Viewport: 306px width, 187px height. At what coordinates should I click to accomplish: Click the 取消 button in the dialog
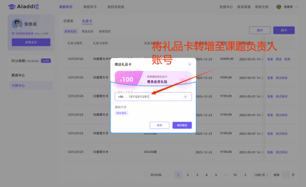point(160,125)
